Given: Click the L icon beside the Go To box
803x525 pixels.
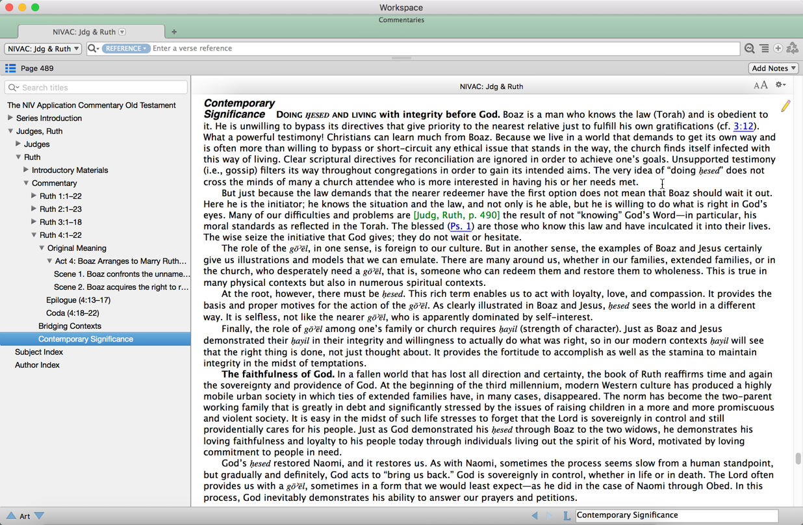Looking at the screenshot, I should 567,515.
